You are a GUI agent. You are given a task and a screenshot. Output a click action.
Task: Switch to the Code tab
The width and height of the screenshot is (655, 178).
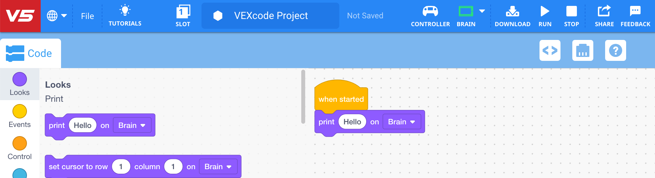[x=30, y=53]
